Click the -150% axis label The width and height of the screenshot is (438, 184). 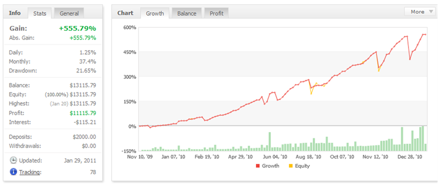(x=129, y=151)
